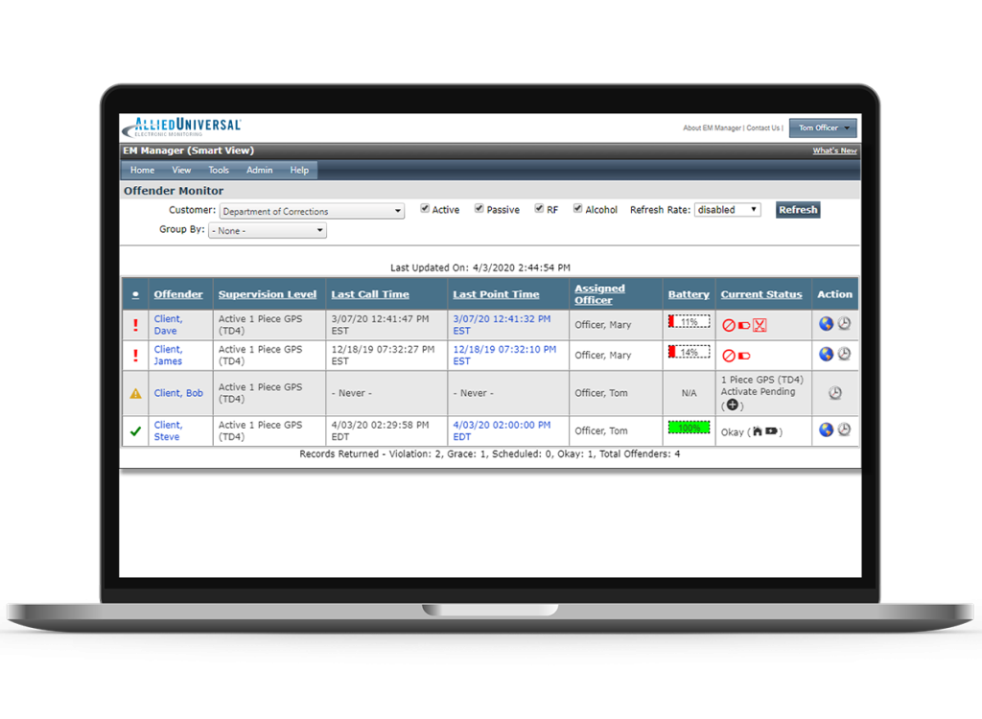The height and width of the screenshot is (719, 982).
Task: Open the What's New link
Action: click(833, 151)
